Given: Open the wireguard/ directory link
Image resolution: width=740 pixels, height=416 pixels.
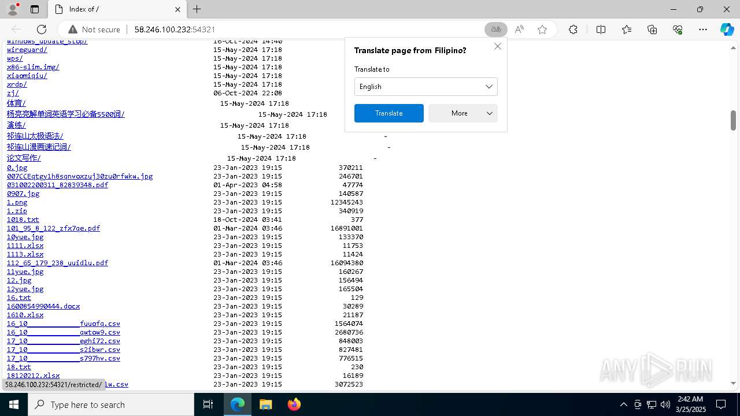Looking at the screenshot, I should (x=27, y=50).
